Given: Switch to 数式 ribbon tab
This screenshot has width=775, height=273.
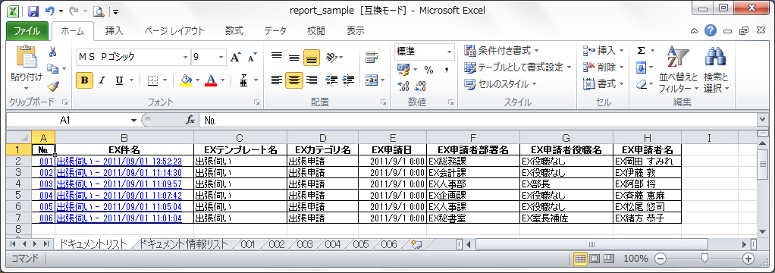Looking at the screenshot, I should (234, 30).
